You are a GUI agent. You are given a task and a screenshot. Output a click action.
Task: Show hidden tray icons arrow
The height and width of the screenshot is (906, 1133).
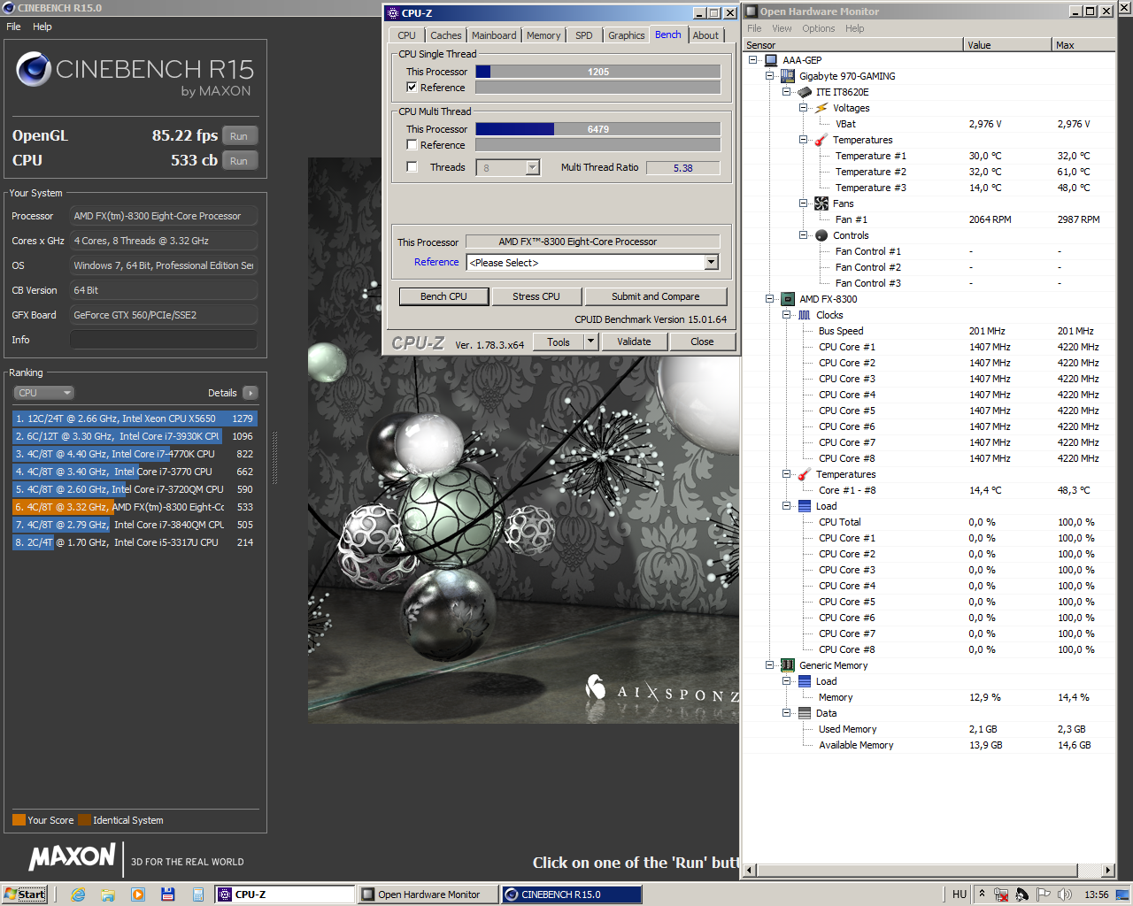tap(981, 894)
